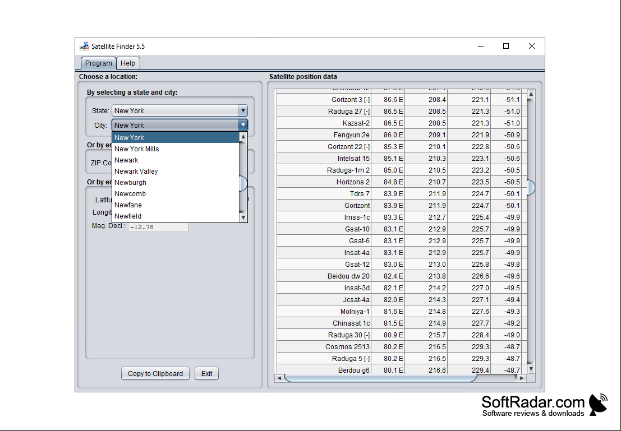Pick Newfane from the city list
The height and width of the screenshot is (431, 621).
[x=176, y=205]
